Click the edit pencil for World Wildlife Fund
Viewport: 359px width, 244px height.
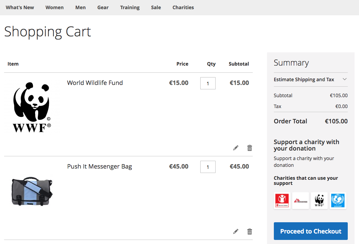click(236, 148)
